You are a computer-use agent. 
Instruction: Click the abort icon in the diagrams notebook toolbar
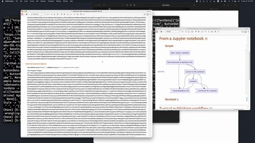coord(161,32)
